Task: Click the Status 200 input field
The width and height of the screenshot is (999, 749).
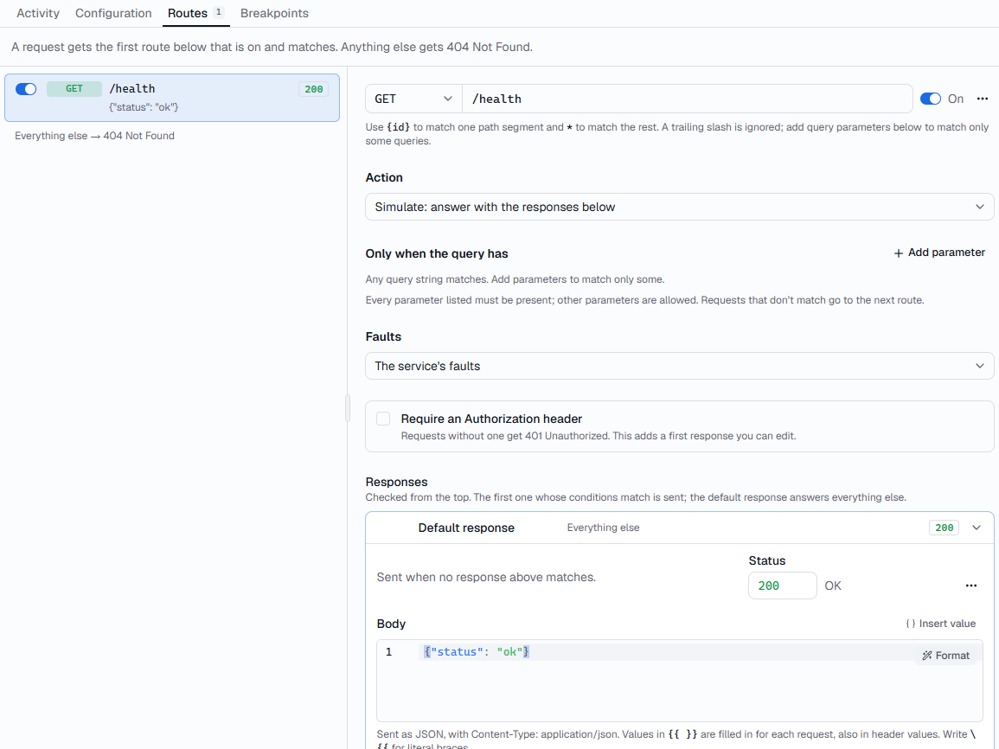Action: point(783,586)
